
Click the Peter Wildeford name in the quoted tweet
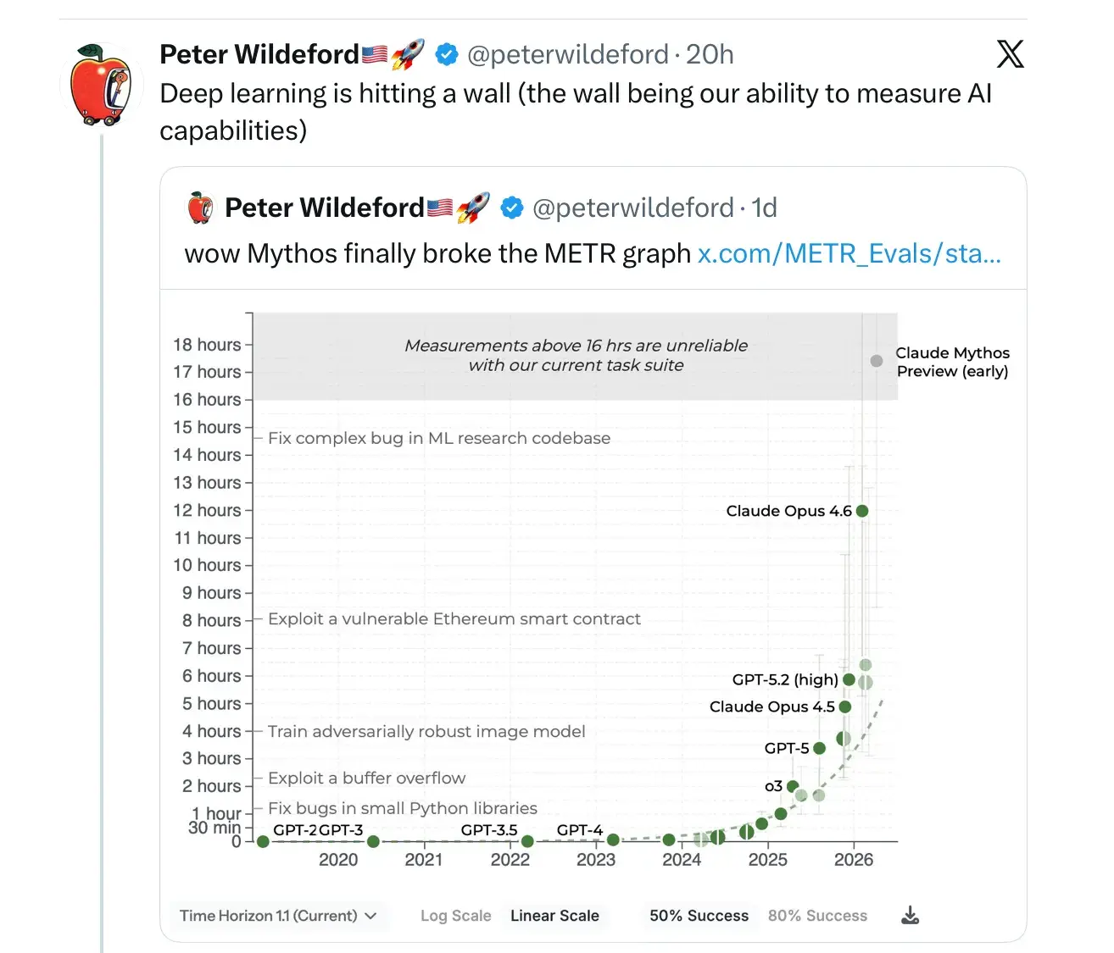tap(324, 208)
